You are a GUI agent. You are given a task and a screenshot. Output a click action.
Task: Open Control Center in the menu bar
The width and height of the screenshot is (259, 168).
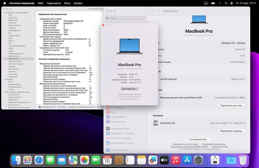click(232, 3)
